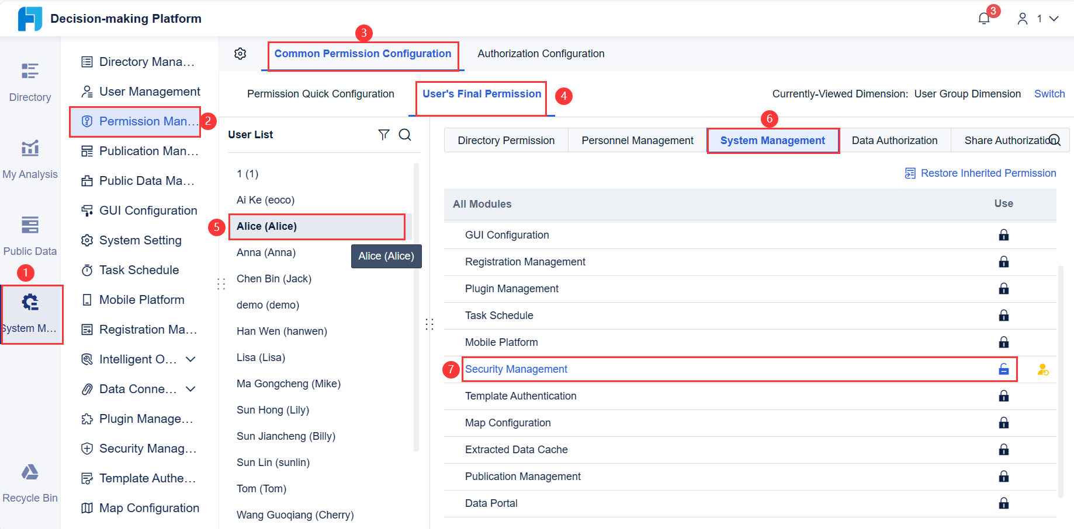Toggle the unlocked padlock for Security Management

tap(1003, 369)
